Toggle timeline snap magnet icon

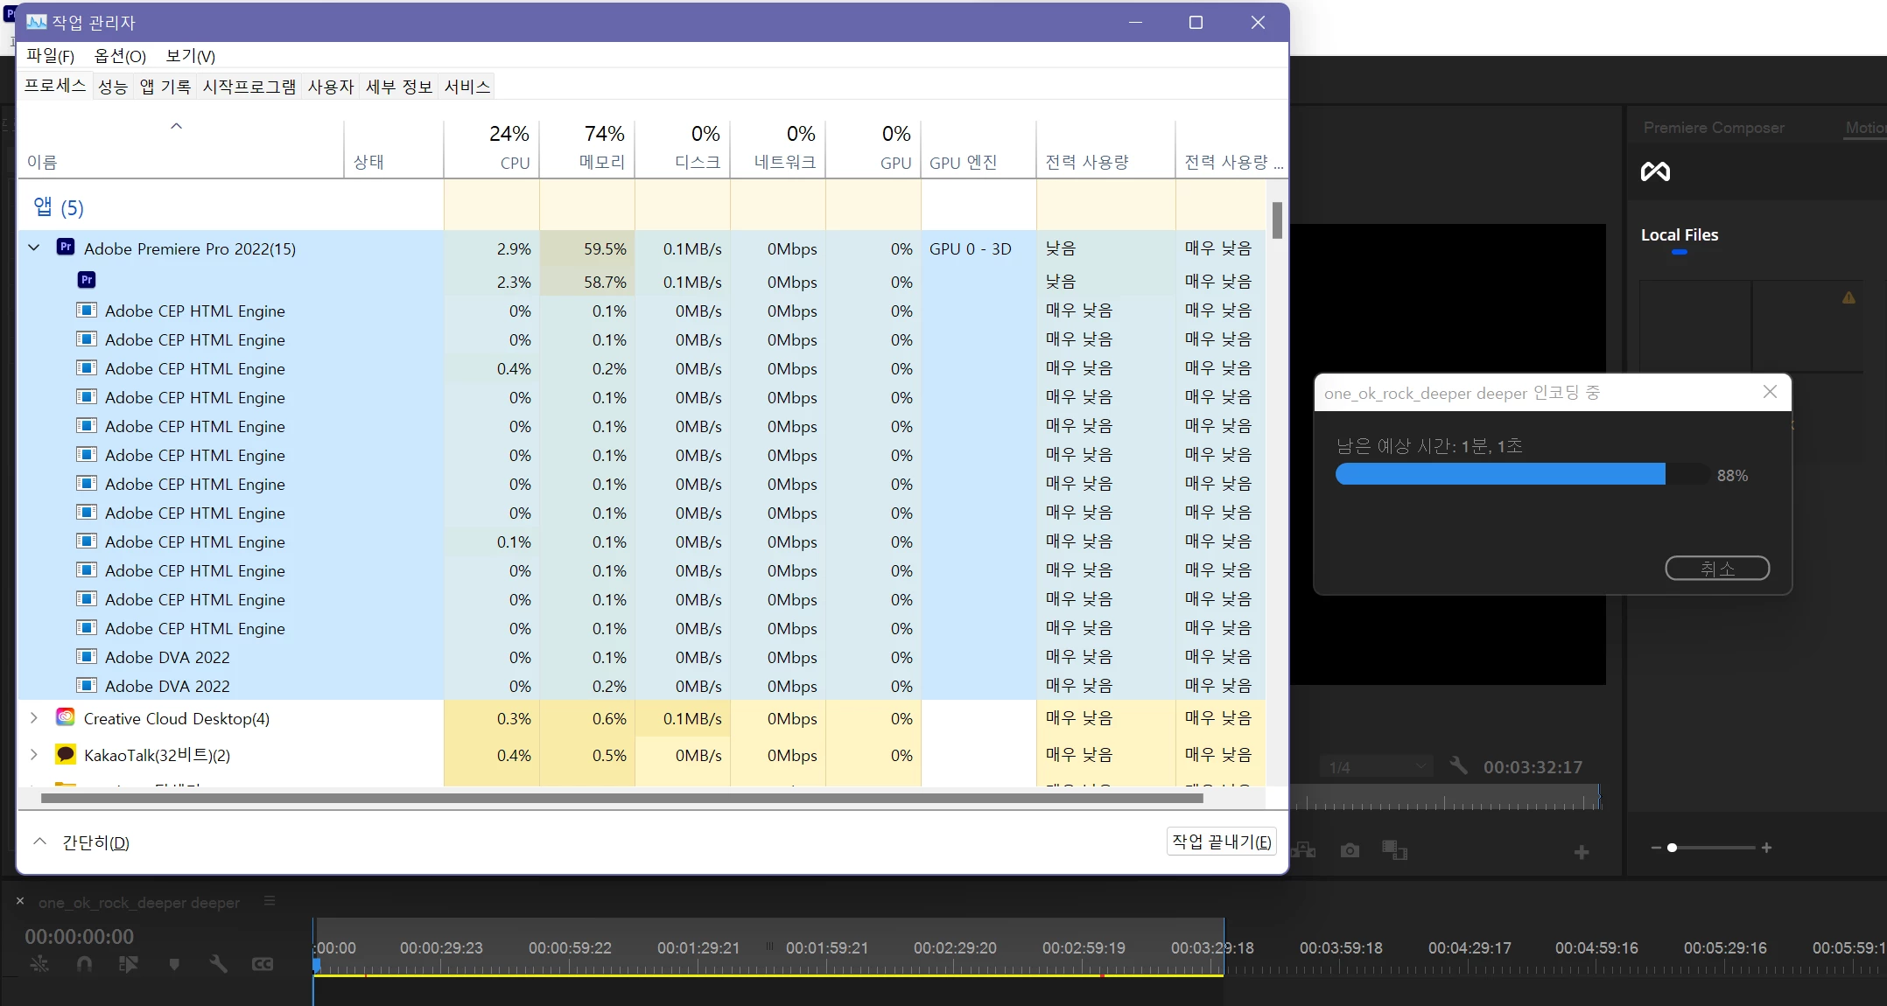click(x=84, y=964)
